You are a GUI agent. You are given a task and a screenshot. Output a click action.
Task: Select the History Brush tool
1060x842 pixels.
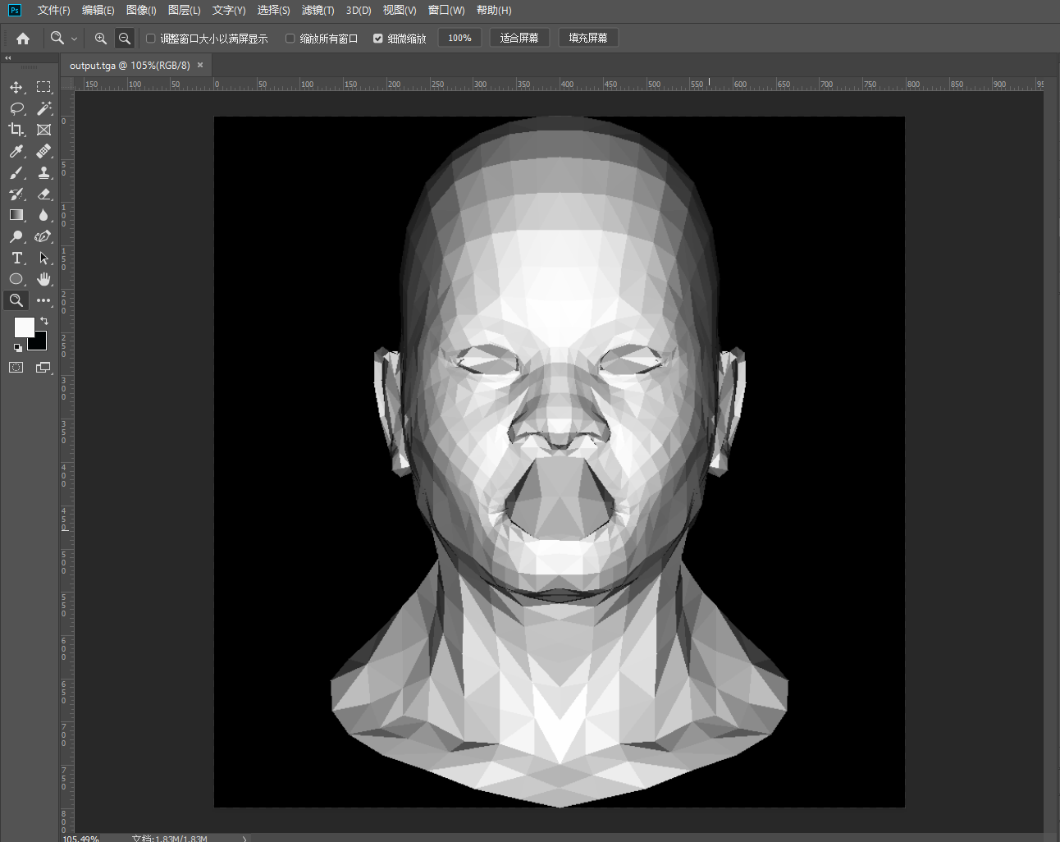(16, 194)
